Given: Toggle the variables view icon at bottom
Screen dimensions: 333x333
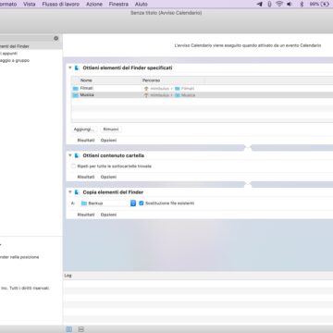Looking at the screenshot, I should tap(80, 329).
